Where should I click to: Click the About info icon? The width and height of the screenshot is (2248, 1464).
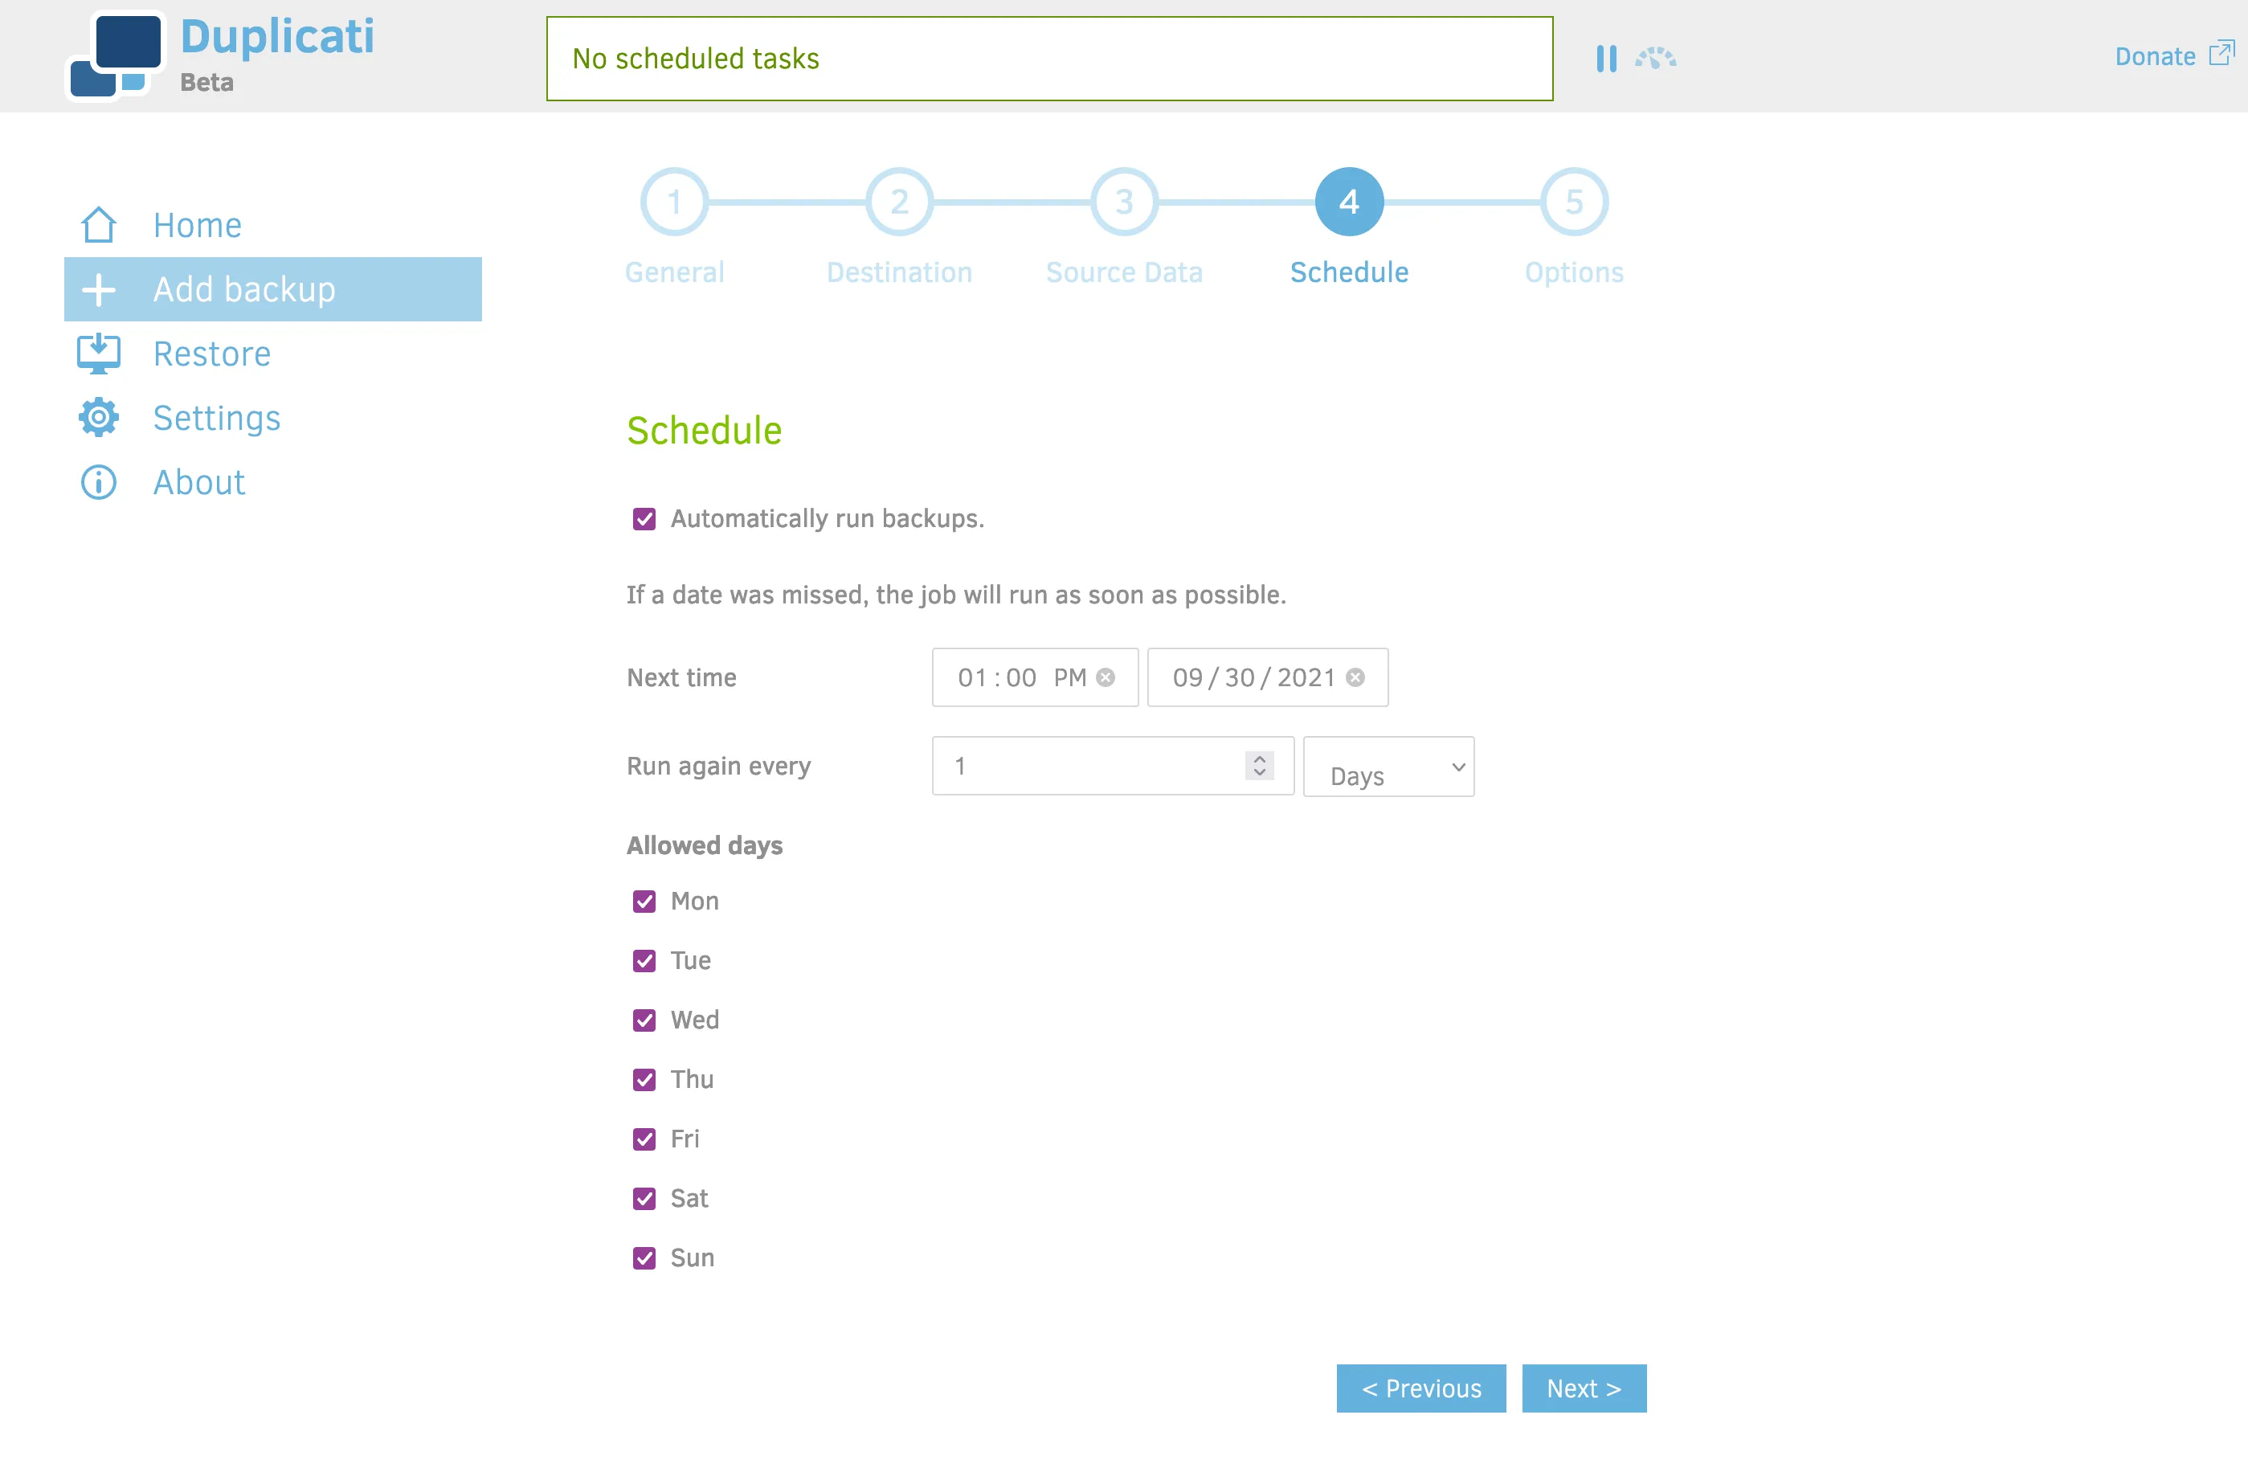point(97,481)
